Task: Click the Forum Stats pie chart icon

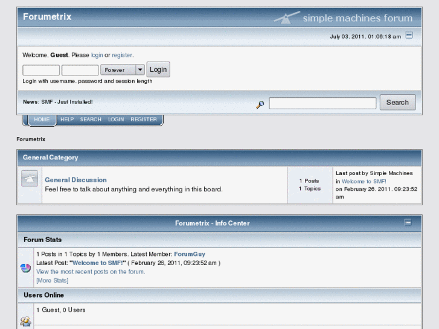Action: pyautogui.click(x=25, y=268)
